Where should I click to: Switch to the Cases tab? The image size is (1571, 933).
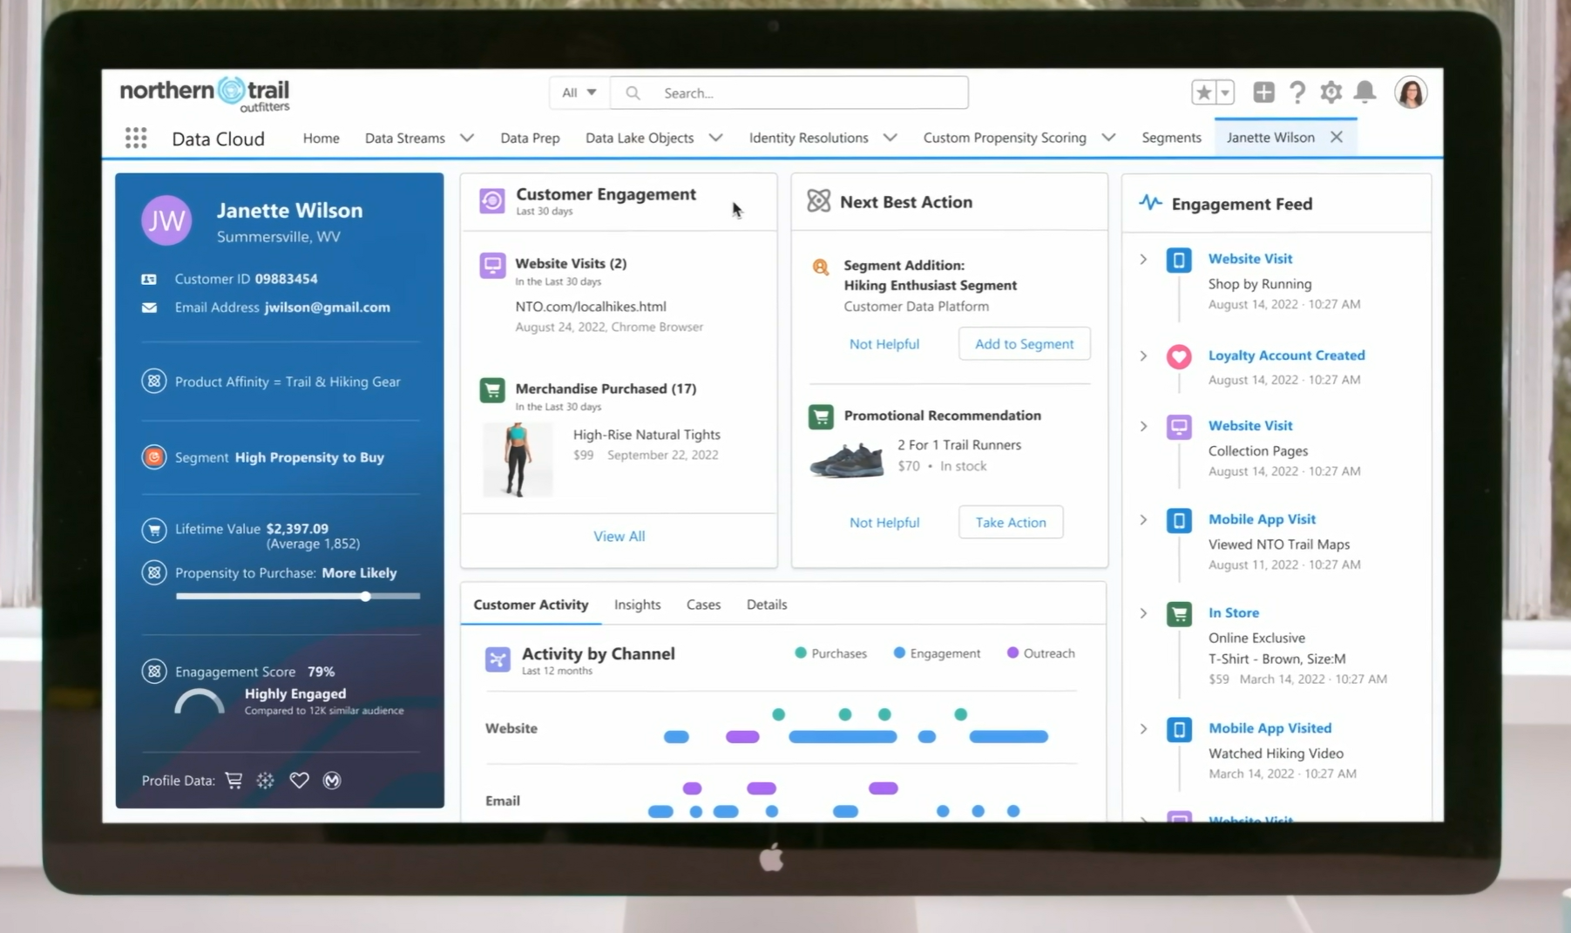[x=703, y=605]
